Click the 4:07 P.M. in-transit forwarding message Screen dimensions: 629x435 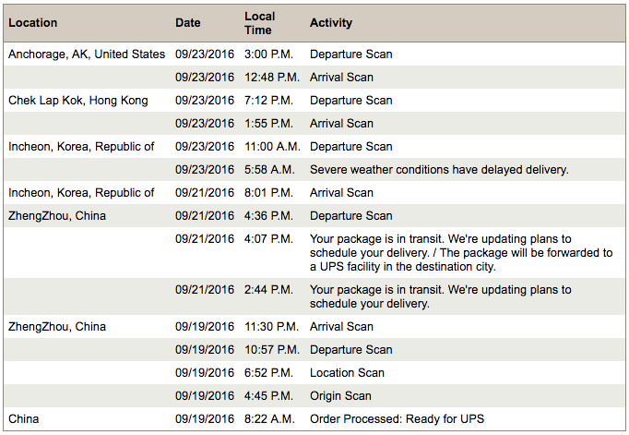pyautogui.click(x=461, y=252)
